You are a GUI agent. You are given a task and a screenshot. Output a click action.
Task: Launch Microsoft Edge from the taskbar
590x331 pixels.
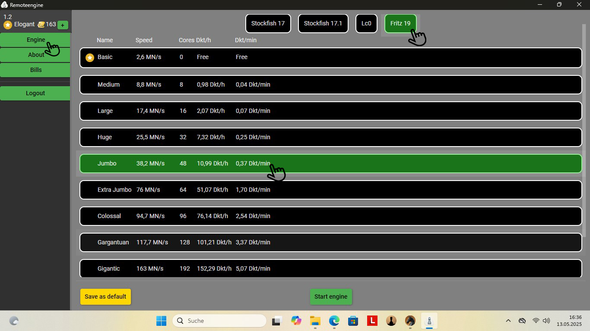click(x=334, y=321)
